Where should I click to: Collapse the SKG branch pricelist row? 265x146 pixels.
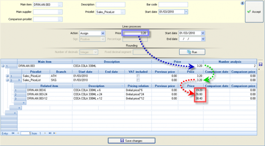coord(7,80)
